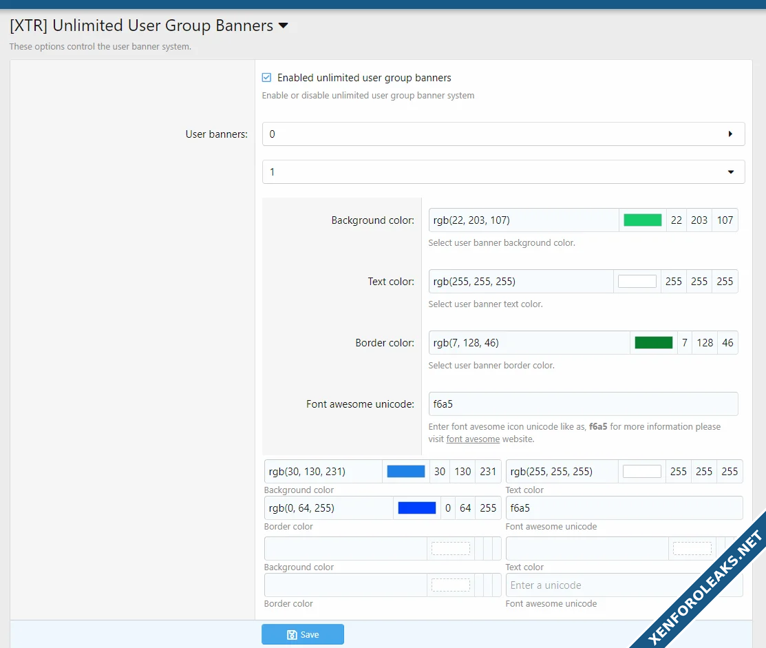Screen dimensions: 766x648
Task: Pick the dark green border color swatch
Action: (x=653, y=343)
